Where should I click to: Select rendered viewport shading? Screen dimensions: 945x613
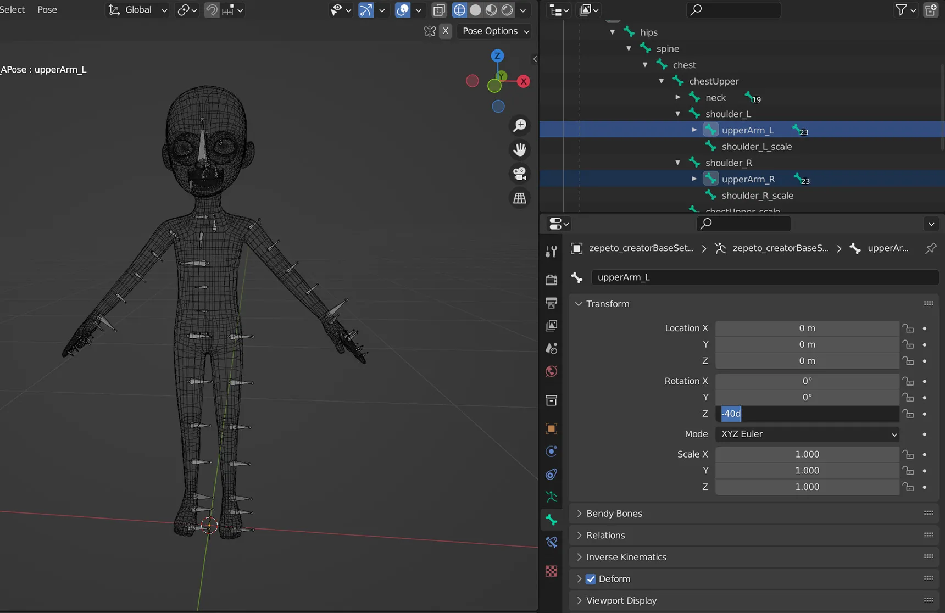[507, 10]
